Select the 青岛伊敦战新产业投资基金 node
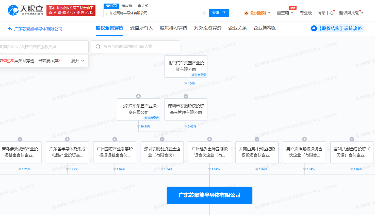The image size is (375, 215). click(x=20, y=152)
